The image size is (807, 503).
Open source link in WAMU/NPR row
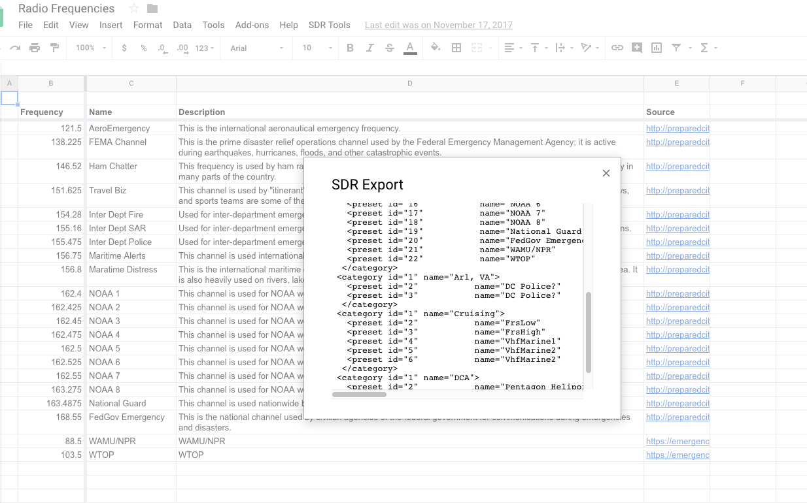[678, 442]
